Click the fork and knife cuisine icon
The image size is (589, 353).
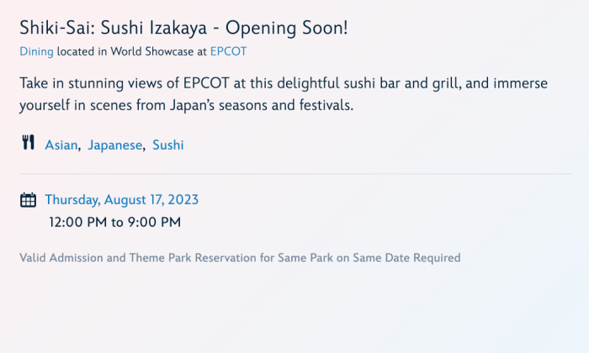click(x=28, y=143)
